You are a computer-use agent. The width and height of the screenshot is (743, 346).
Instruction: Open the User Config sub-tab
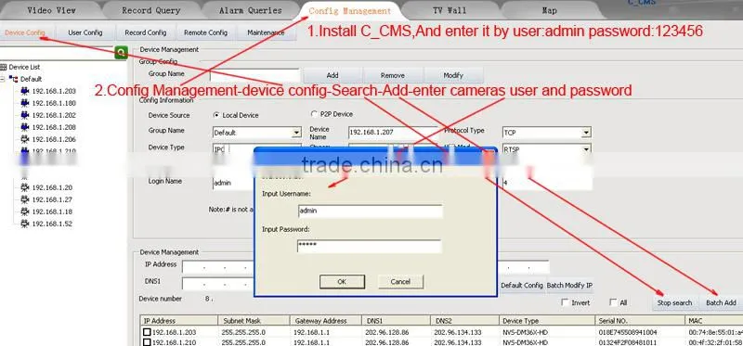[85, 32]
